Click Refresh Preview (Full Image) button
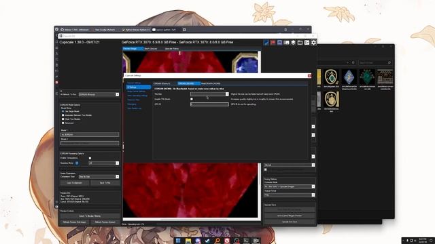435x244 pixels. (74, 222)
